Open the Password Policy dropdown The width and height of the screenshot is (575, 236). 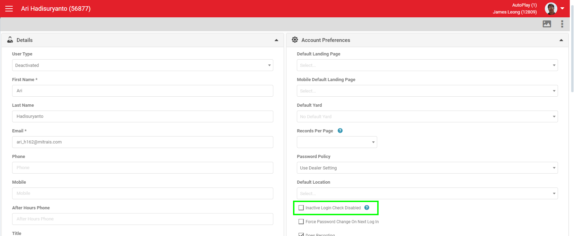click(x=427, y=168)
